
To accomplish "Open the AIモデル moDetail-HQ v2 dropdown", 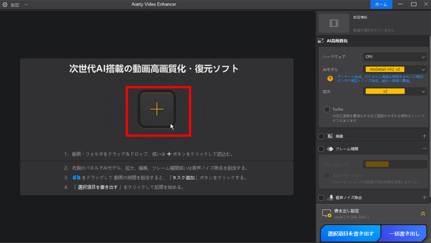I will 395,69.
